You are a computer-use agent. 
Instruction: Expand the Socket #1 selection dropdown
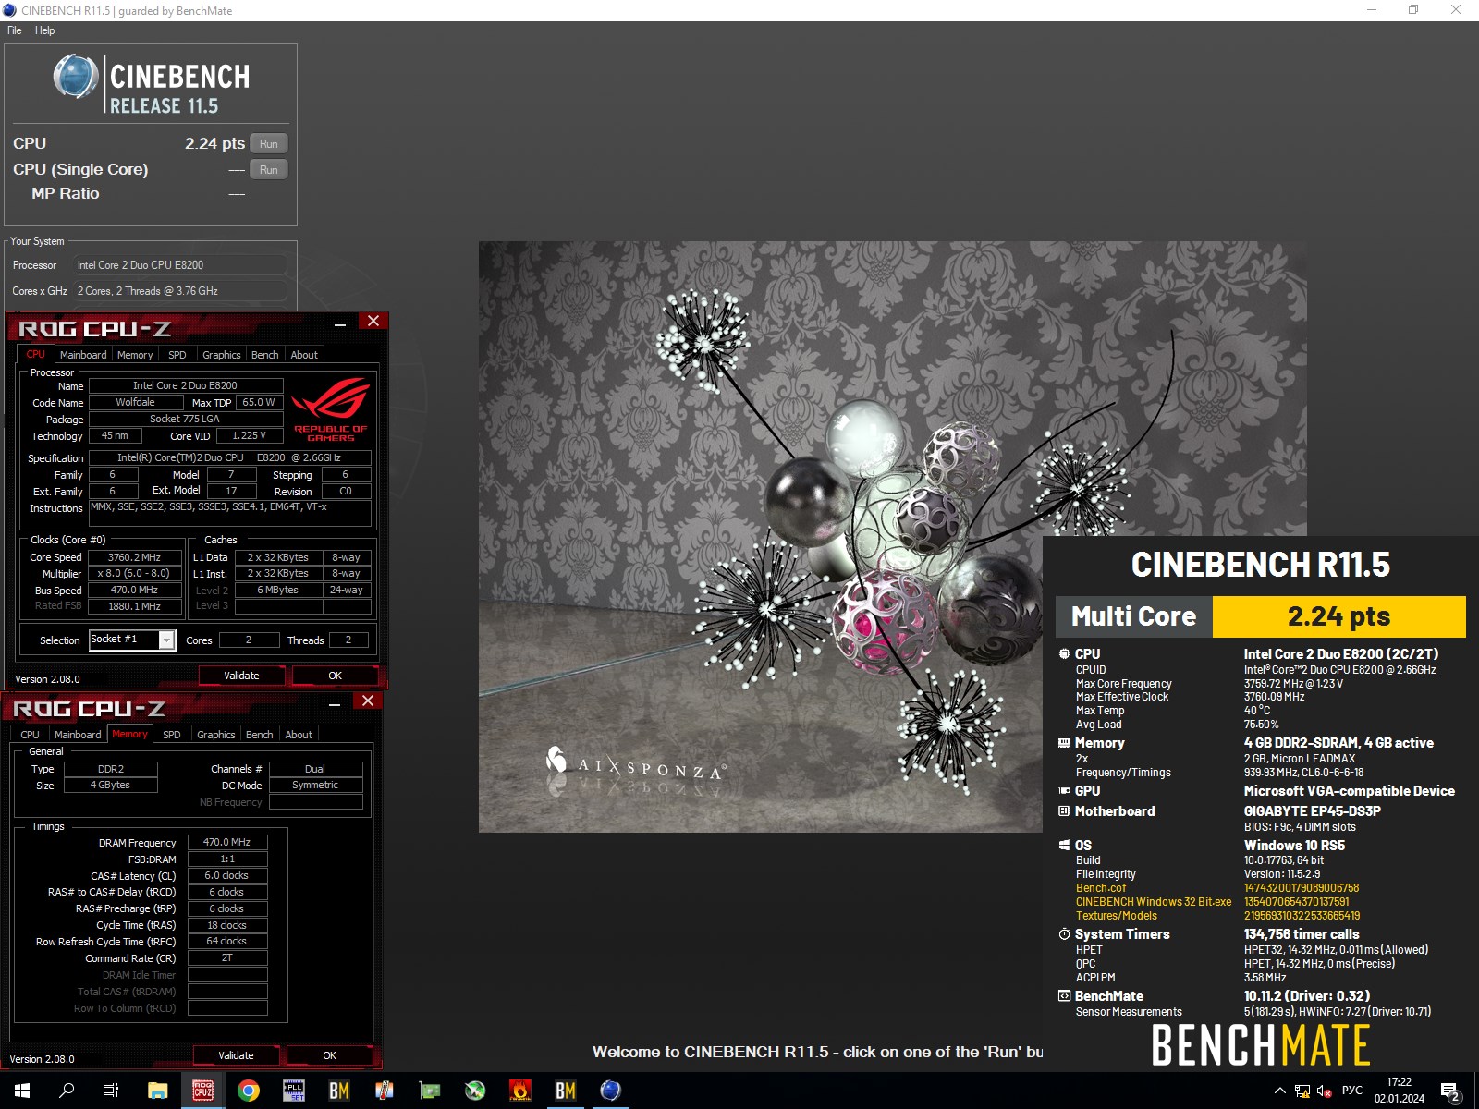click(x=166, y=640)
